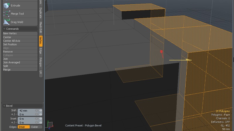
Task: Run the Center command
Action: (x=20, y=37)
